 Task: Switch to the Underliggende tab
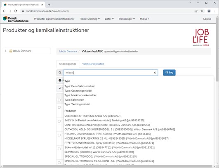coord(68,64)
